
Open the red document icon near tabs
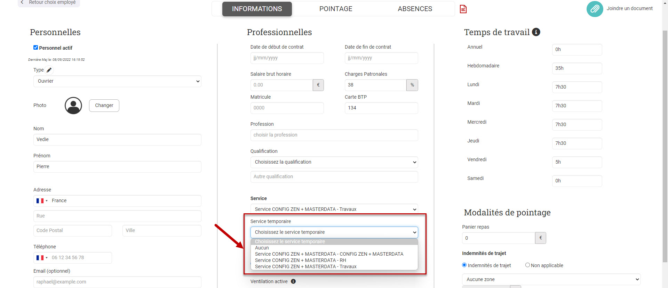point(463,9)
